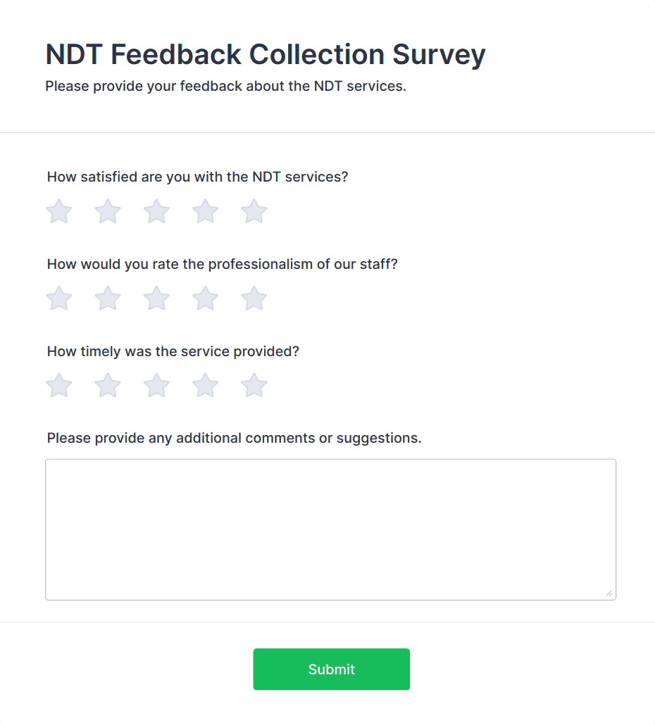Select three stars for staff professionalism

pyautogui.click(x=156, y=298)
